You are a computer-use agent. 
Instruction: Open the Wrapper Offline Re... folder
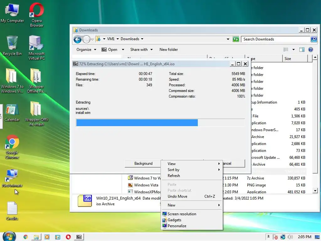click(x=36, y=81)
